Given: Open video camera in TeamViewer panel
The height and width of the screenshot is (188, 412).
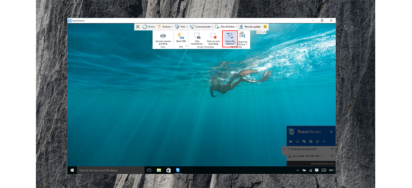Looking at the screenshot, I should [x=291, y=142].
